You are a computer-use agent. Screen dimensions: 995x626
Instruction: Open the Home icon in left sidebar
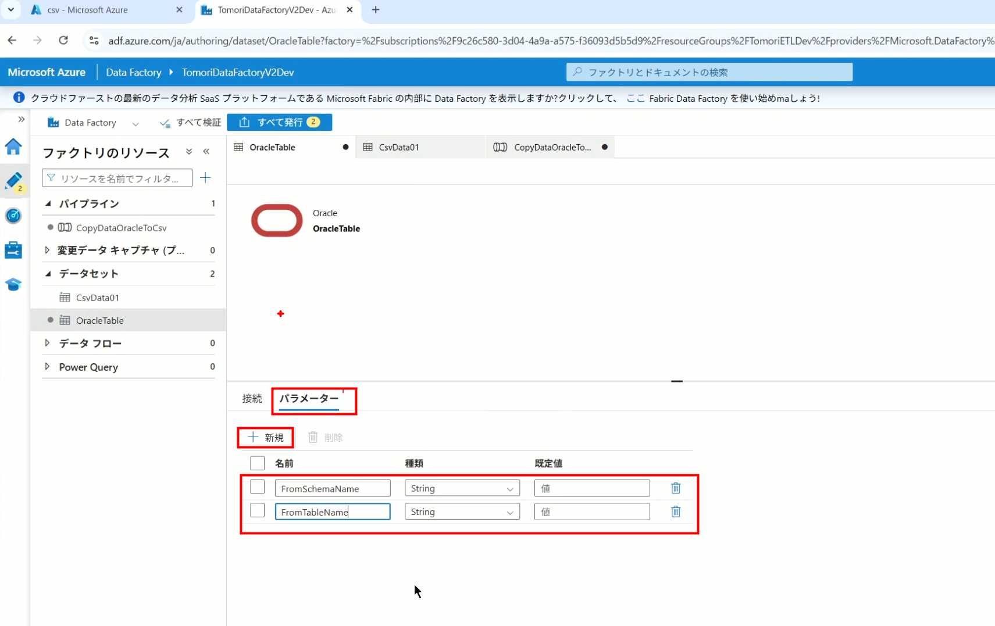click(13, 146)
